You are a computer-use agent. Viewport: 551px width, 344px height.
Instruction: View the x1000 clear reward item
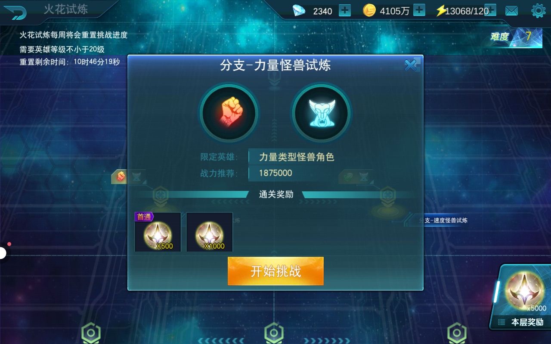pos(210,232)
